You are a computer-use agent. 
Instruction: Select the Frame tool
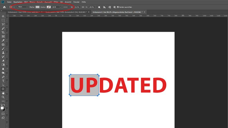click(x=3, y=36)
